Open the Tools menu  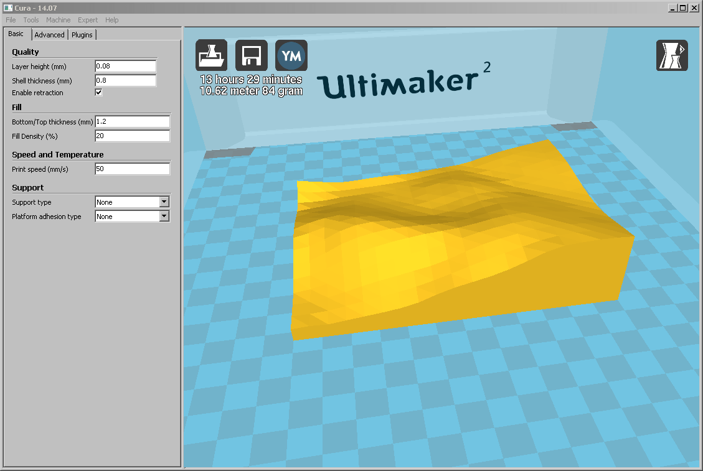coord(31,20)
